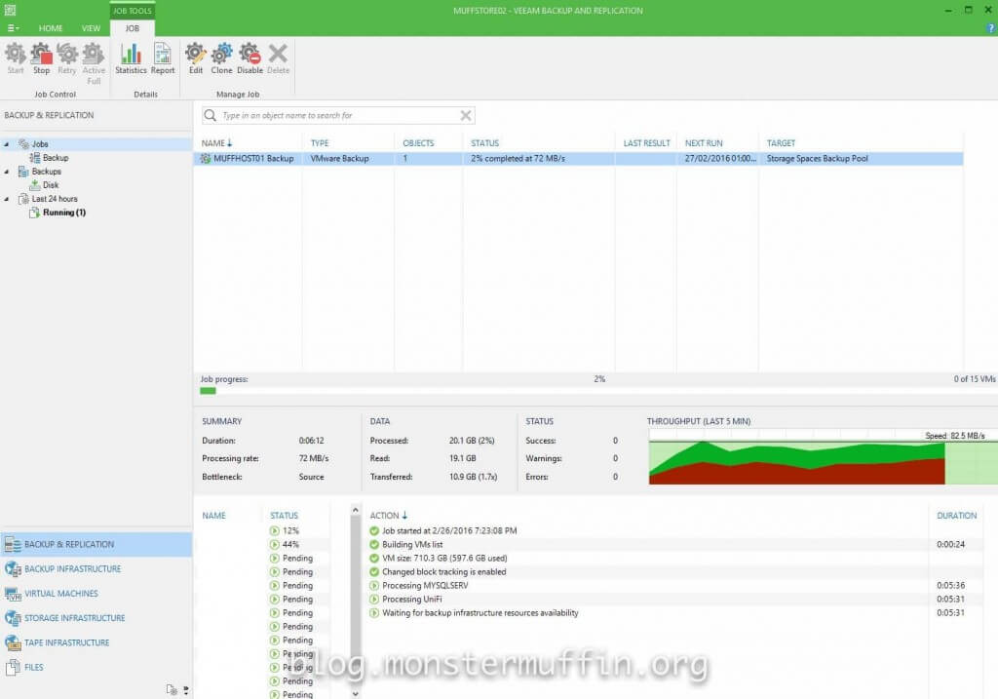The width and height of the screenshot is (998, 699).
Task: Select the MUFFHOST01 Backup job row
Action: (x=253, y=158)
